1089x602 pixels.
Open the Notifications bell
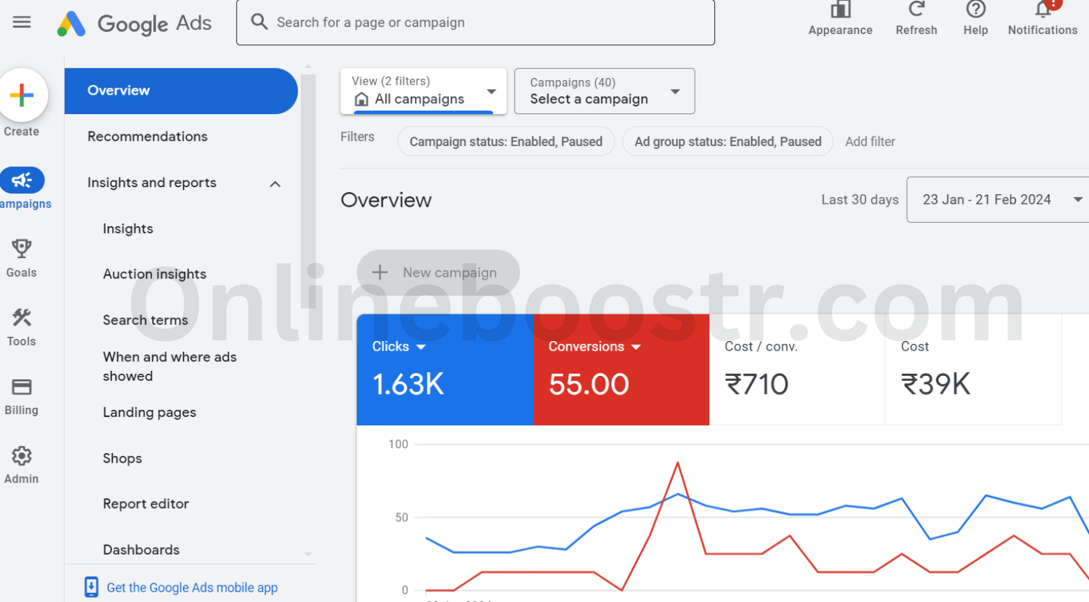(1042, 10)
